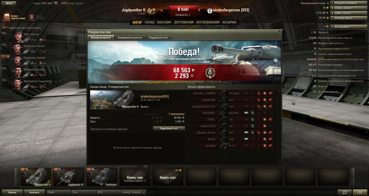The height and width of the screenshot is (196, 369).
Task: Open the chat message icon in bottom bar
Action: [x=345, y=192]
